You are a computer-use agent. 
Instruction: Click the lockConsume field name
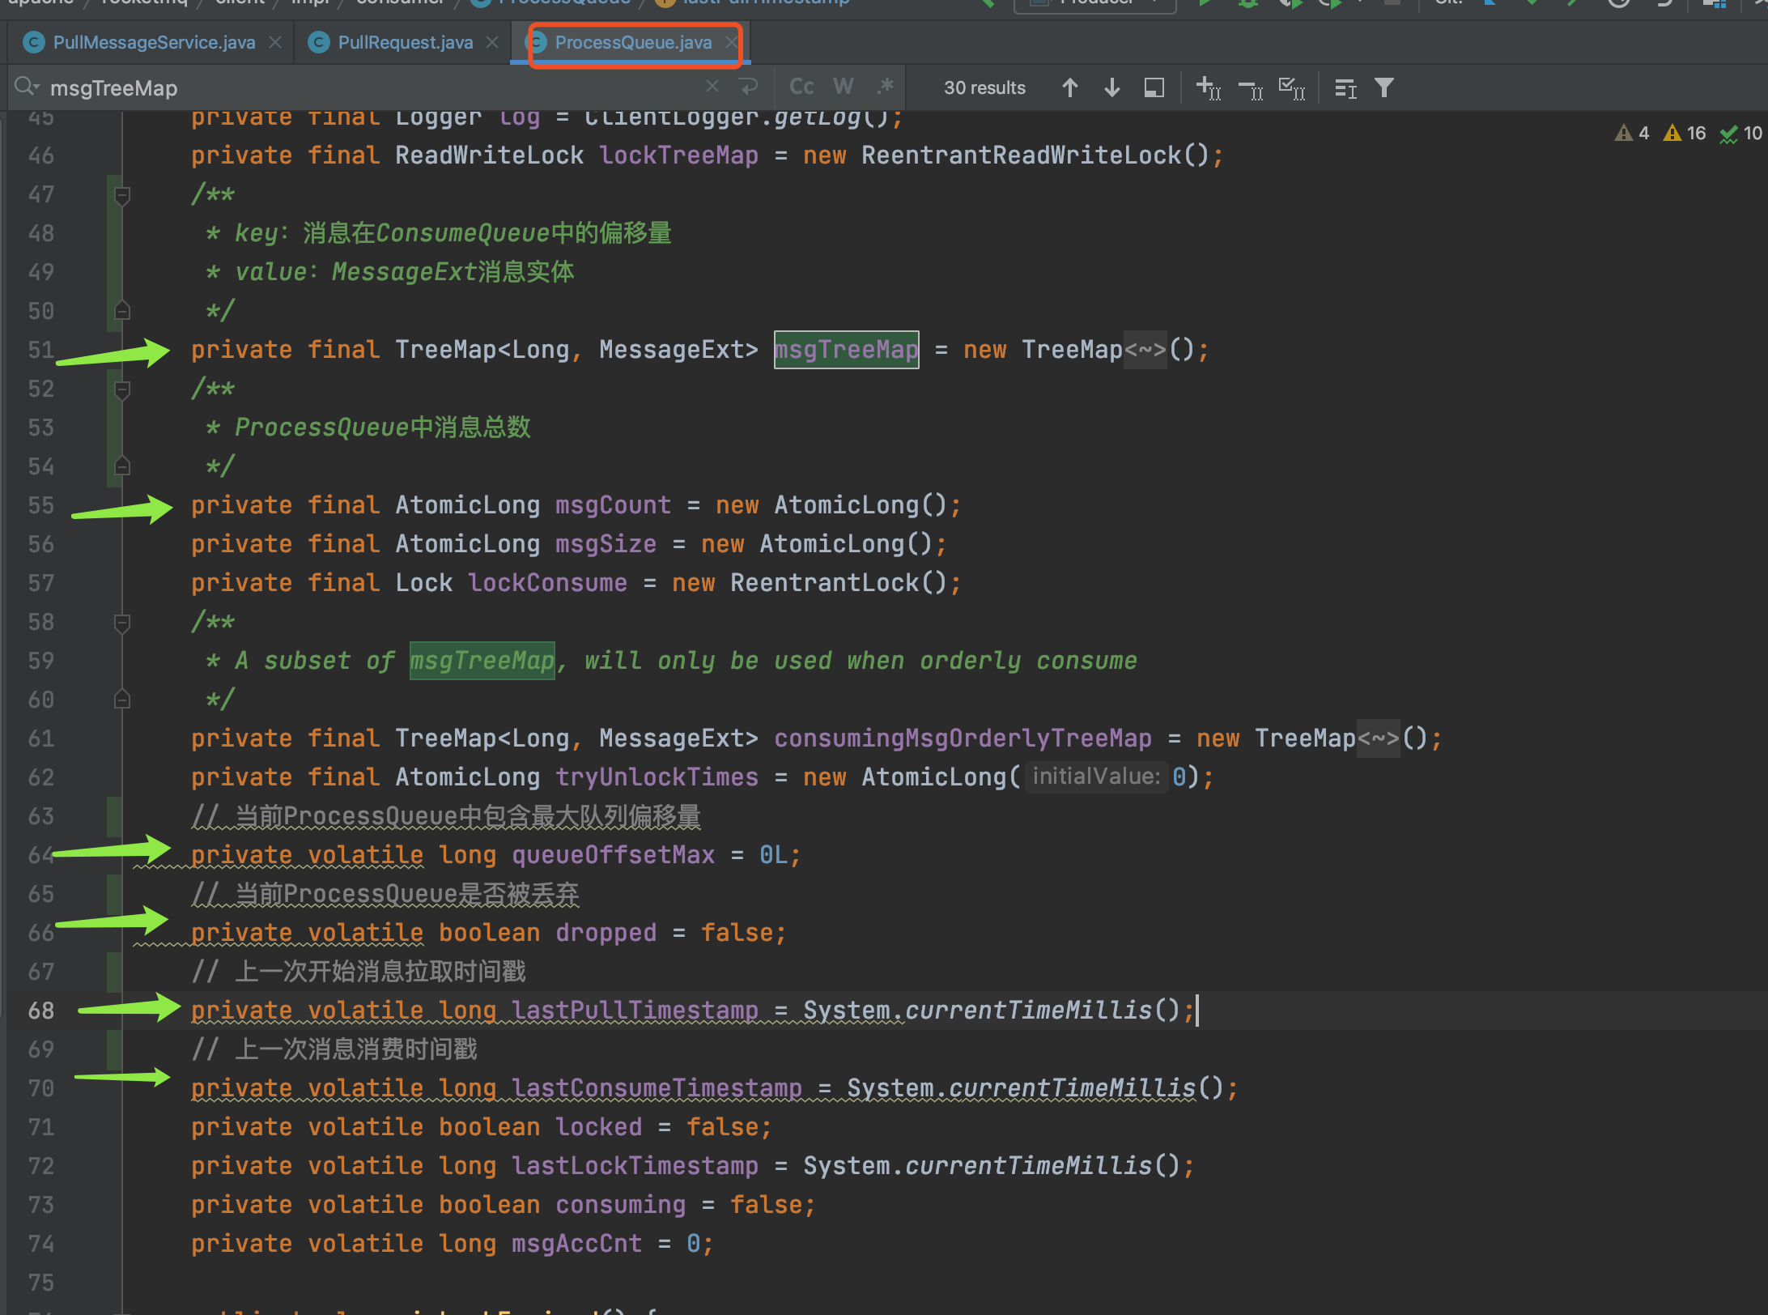tap(547, 583)
